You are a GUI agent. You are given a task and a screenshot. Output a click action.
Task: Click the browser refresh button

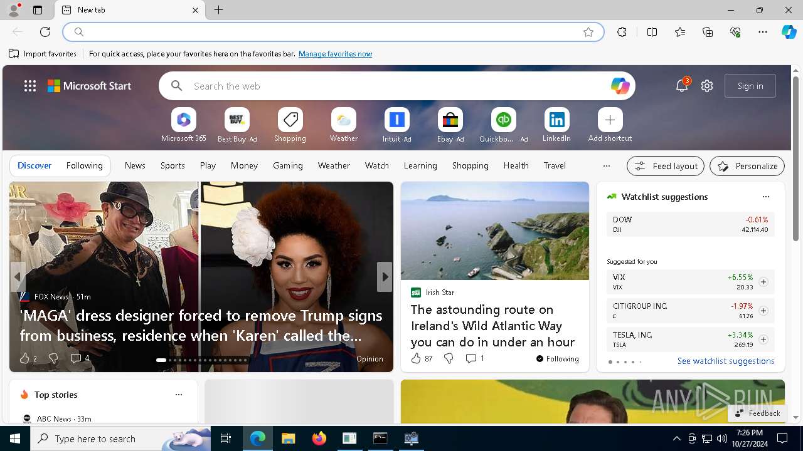[45, 32]
